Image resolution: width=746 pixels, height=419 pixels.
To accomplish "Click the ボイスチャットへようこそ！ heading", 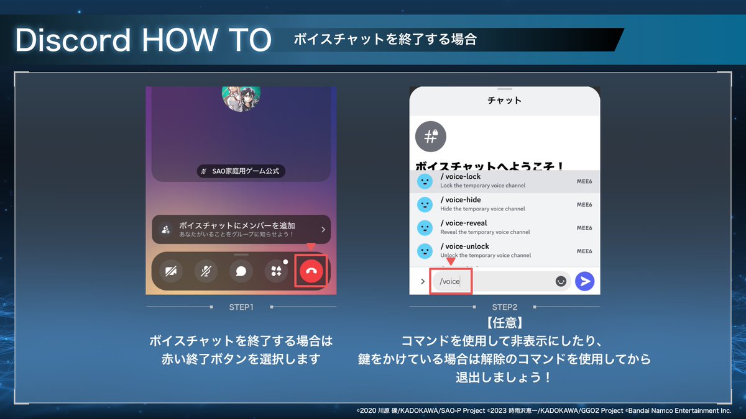I will coord(490,166).
